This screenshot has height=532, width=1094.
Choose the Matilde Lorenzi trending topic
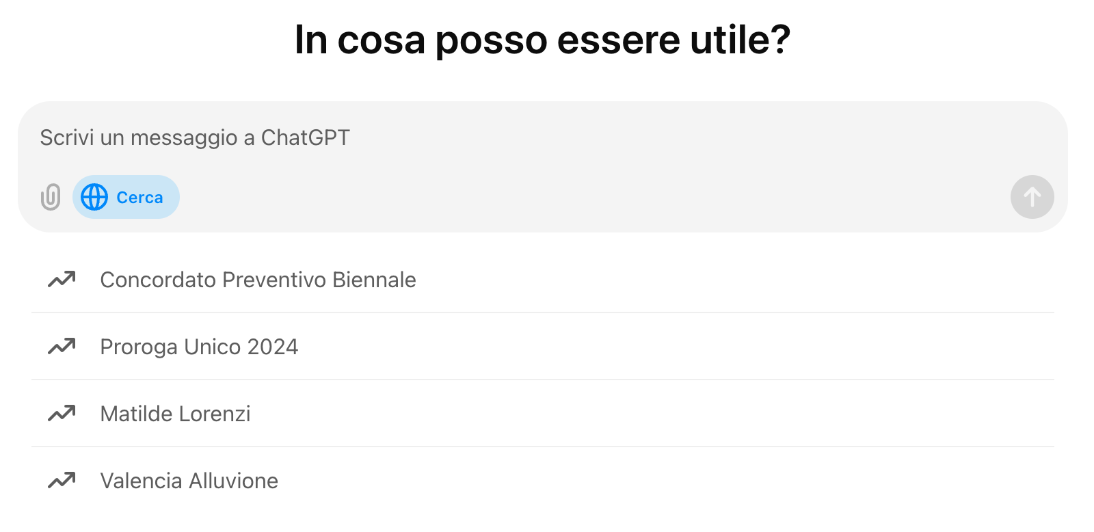[543, 414]
